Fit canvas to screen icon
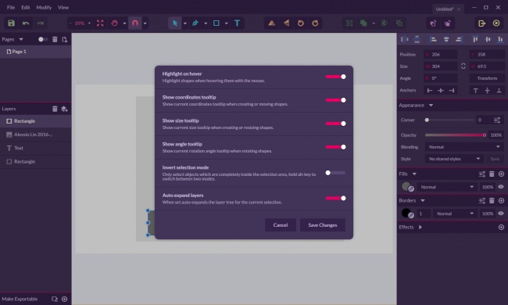Viewport: 508px width, 305px height. pos(100,23)
